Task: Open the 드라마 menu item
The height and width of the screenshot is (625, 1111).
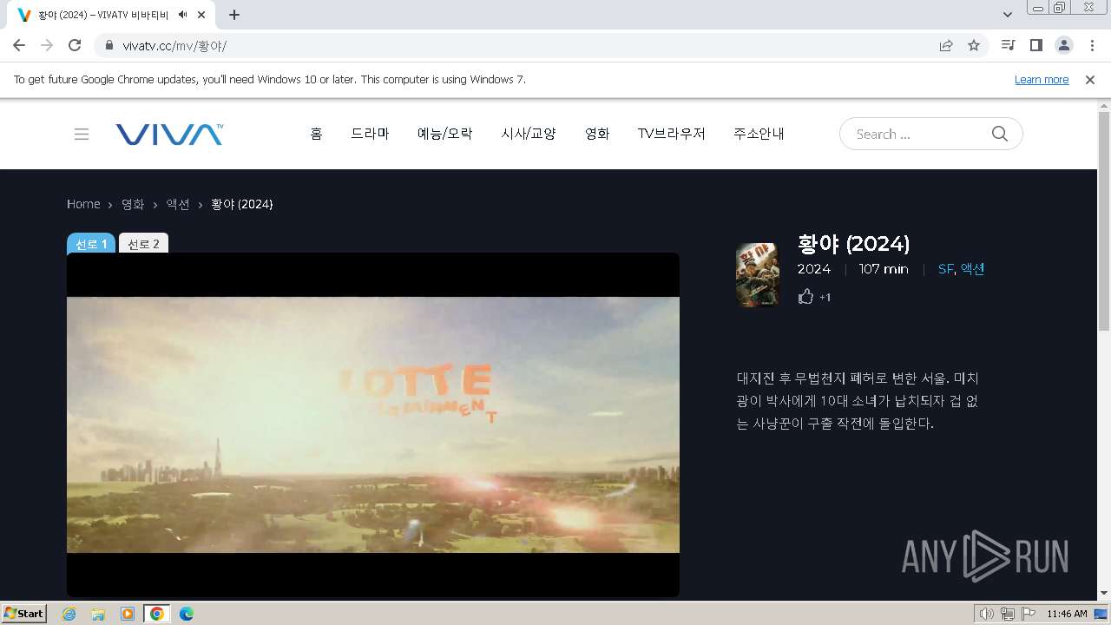Action: [370, 134]
